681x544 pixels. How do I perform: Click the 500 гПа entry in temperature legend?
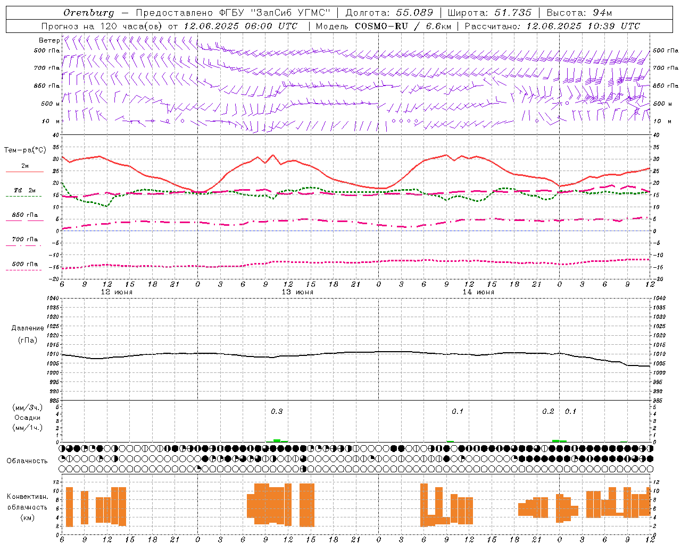pos(25,264)
